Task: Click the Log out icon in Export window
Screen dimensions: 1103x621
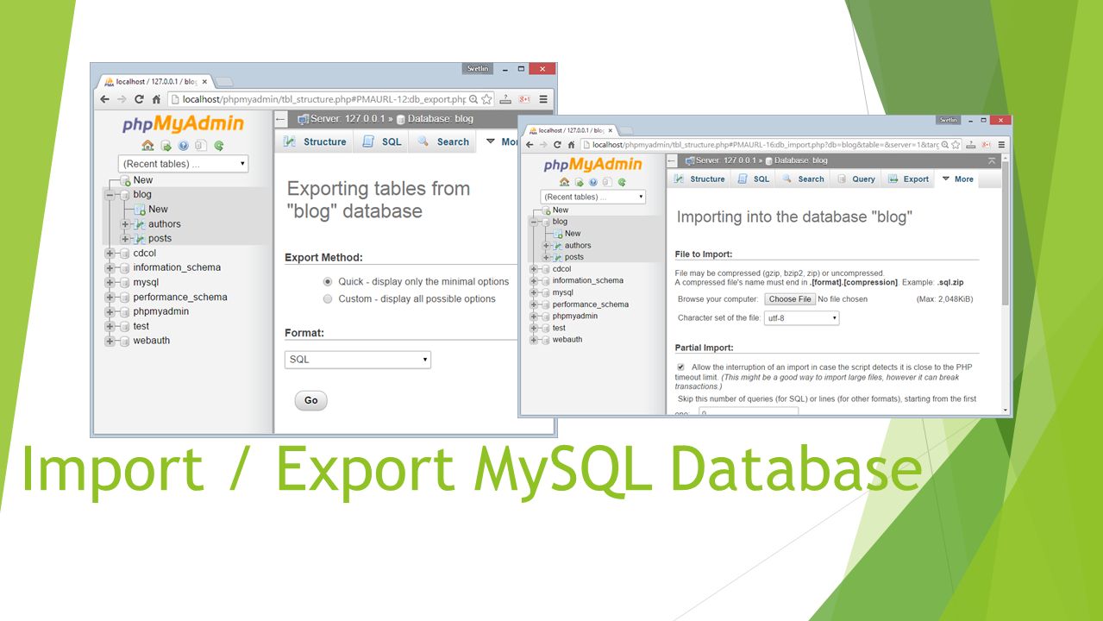Action: click(166, 146)
